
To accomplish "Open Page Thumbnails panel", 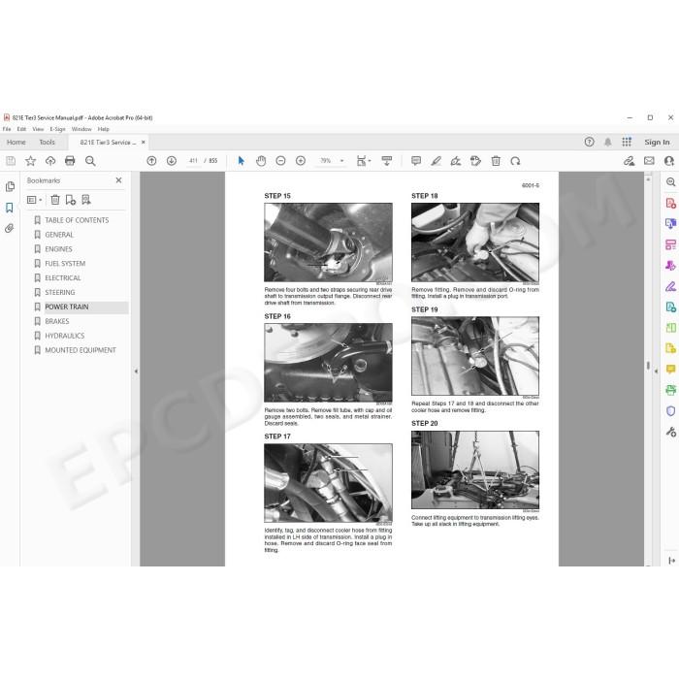I will coord(10,186).
